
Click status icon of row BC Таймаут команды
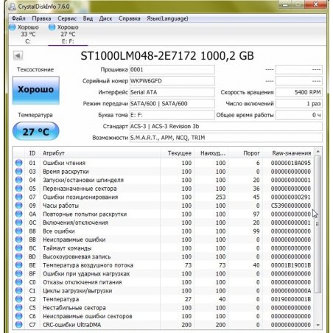(x=19, y=248)
